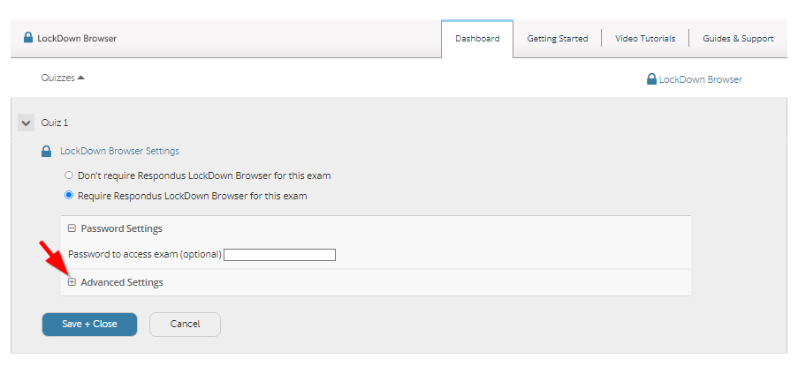Click the exam password input field

pyautogui.click(x=280, y=256)
